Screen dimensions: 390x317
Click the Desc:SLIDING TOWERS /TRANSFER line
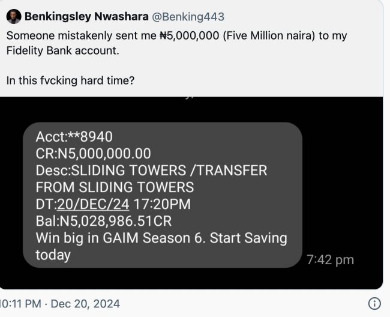pyautogui.click(x=151, y=171)
